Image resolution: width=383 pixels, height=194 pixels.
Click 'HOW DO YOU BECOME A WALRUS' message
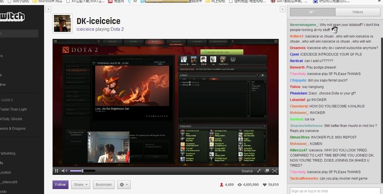(x=337, y=106)
